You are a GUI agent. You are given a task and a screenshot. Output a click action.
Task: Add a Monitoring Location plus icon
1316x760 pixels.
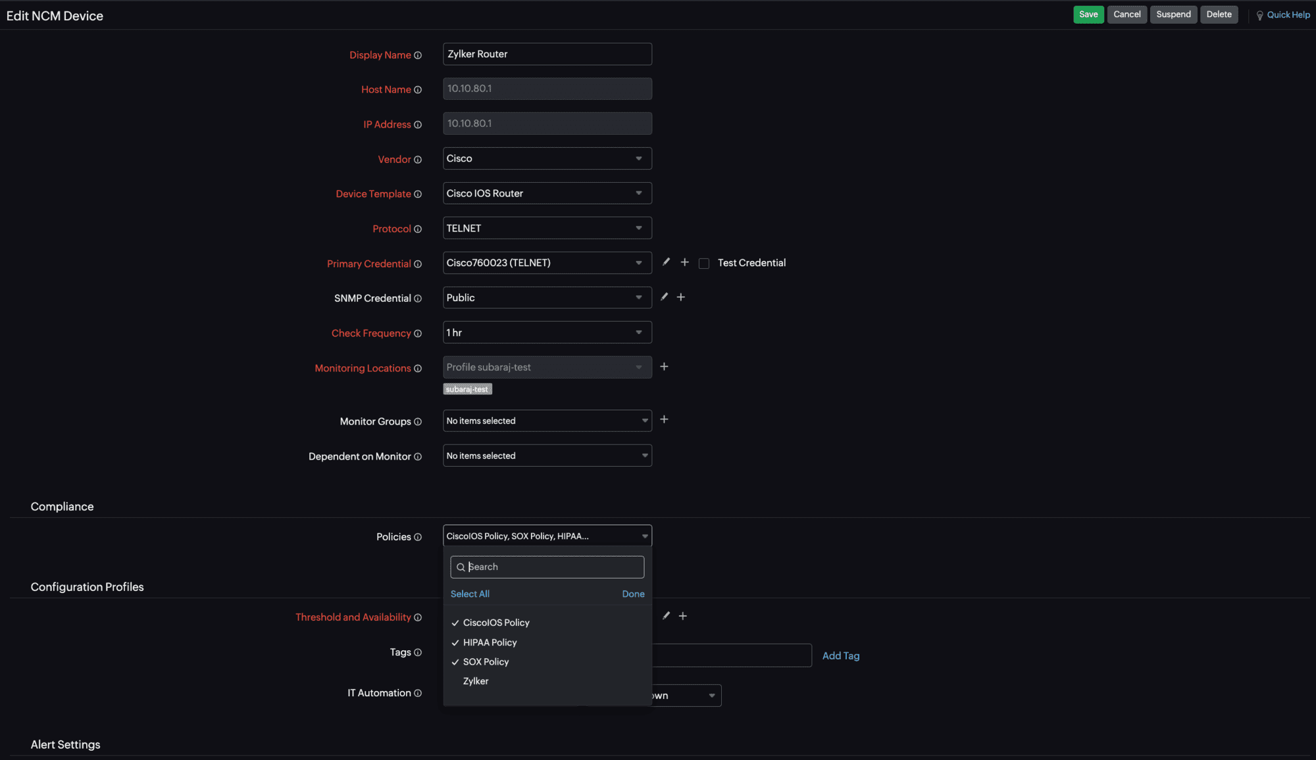[x=664, y=367]
